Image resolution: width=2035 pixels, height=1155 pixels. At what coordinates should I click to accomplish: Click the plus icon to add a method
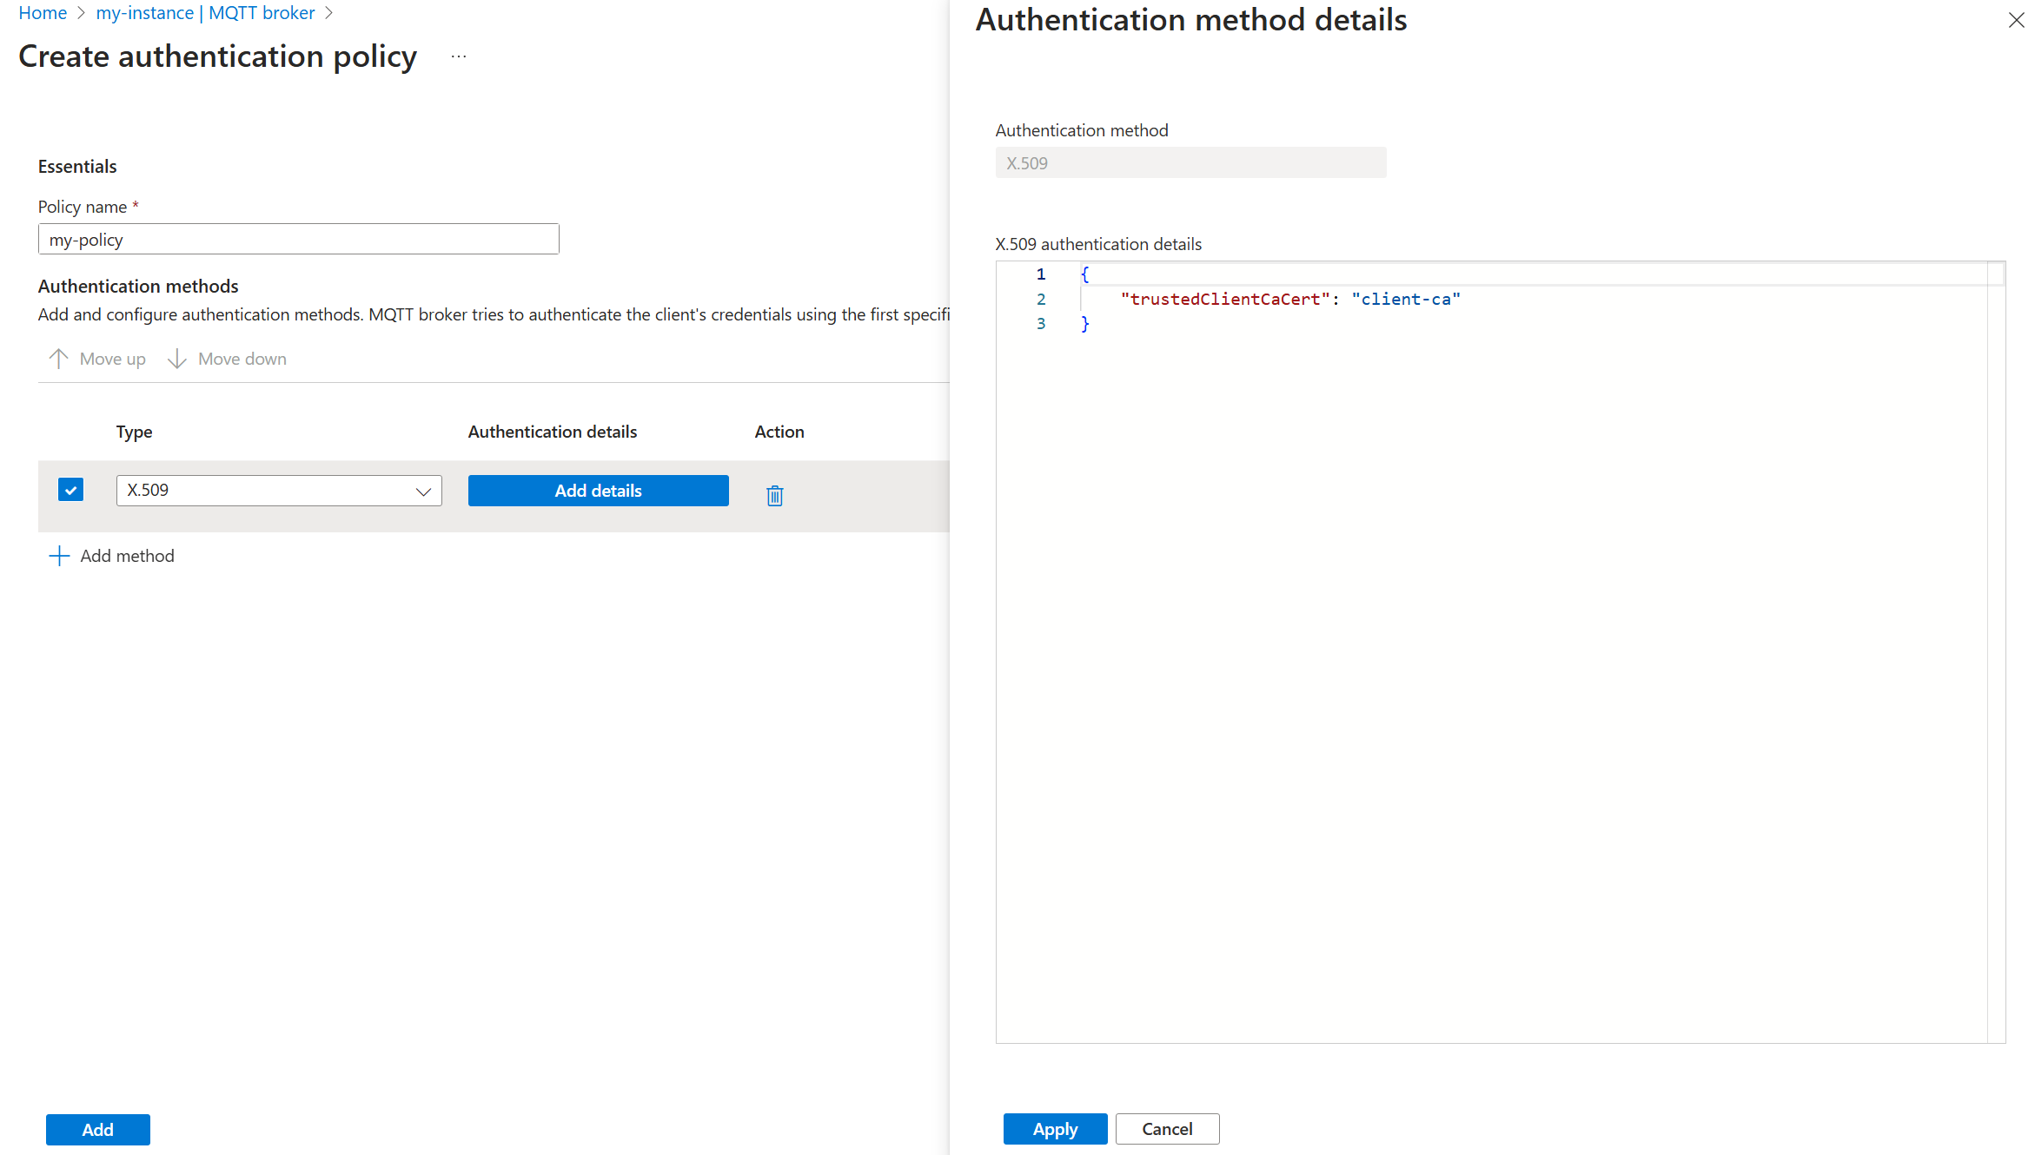click(x=58, y=555)
